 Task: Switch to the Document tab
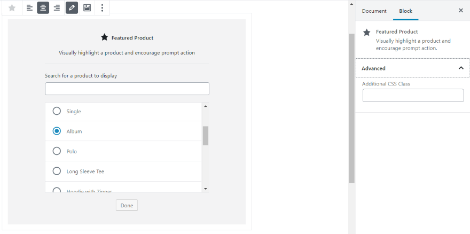374,11
